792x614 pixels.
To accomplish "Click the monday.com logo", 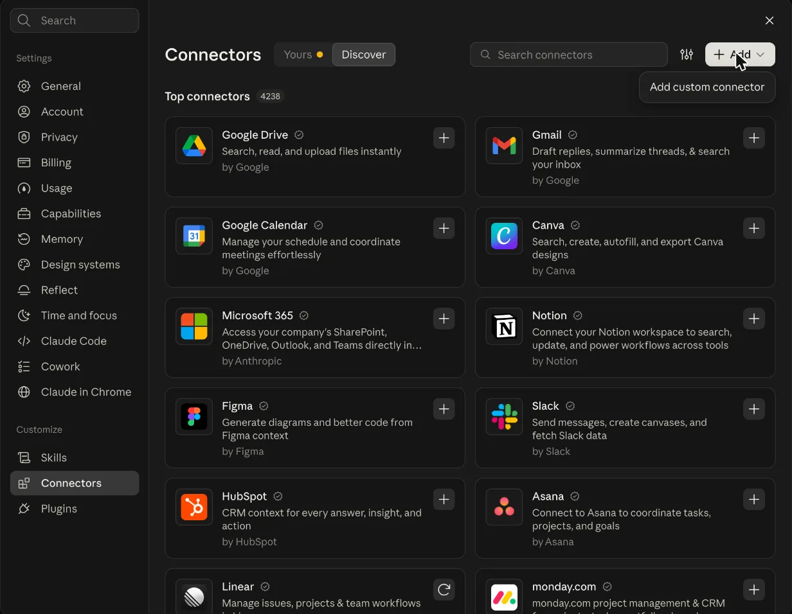I will pyautogui.click(x=504, y=597).
